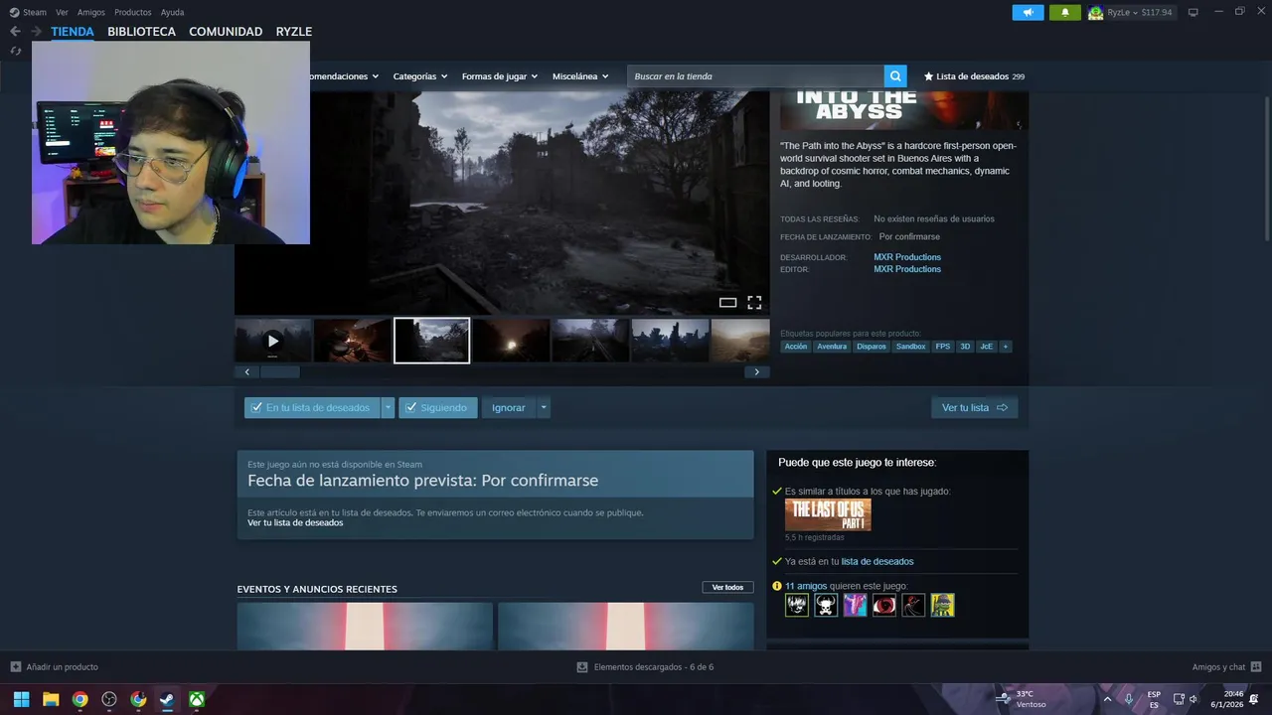The image size is (1272, 715).
Task: Reload the page with the refresh icon
Action: [15, 51]
